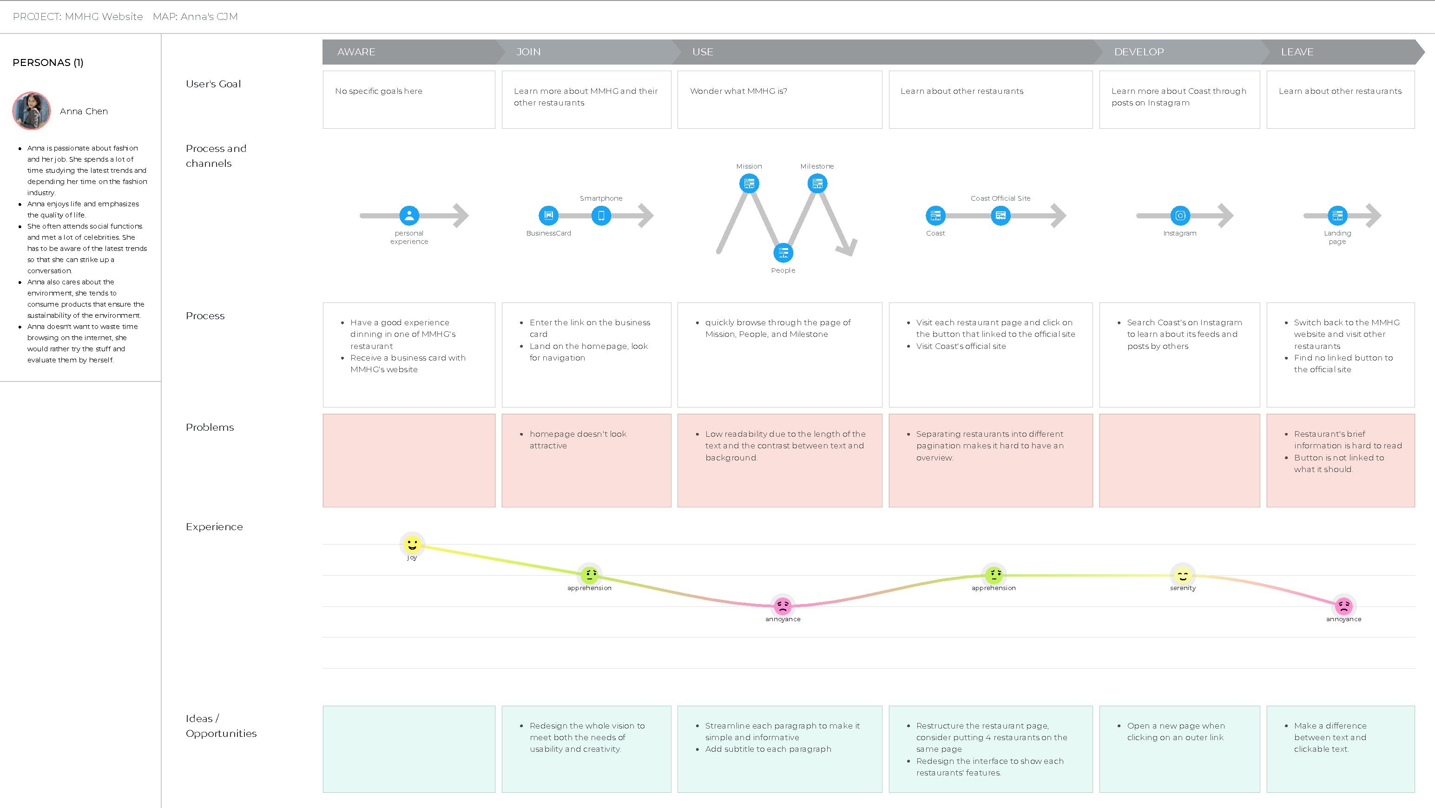The width and height of the screenshot is (1435, 808).
Task: Click the Coast Official Site icon
Action: [1001, 216]
